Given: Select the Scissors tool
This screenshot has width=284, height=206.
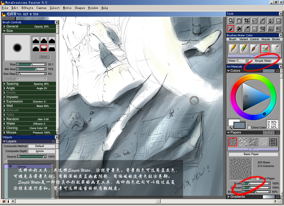Looking at the screenshot, I should [278, 29].
